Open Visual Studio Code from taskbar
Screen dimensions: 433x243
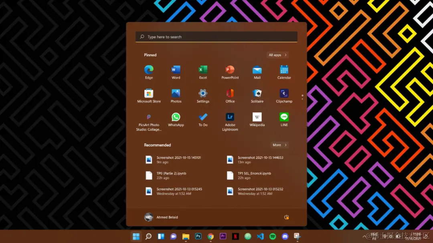(260, 236)
